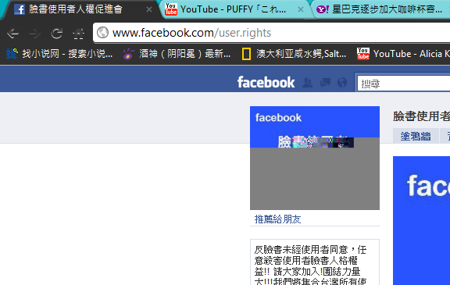Click Facebook favicon on first tab
The height and width of the screenshot is (285, 450).
click(20, 9)
